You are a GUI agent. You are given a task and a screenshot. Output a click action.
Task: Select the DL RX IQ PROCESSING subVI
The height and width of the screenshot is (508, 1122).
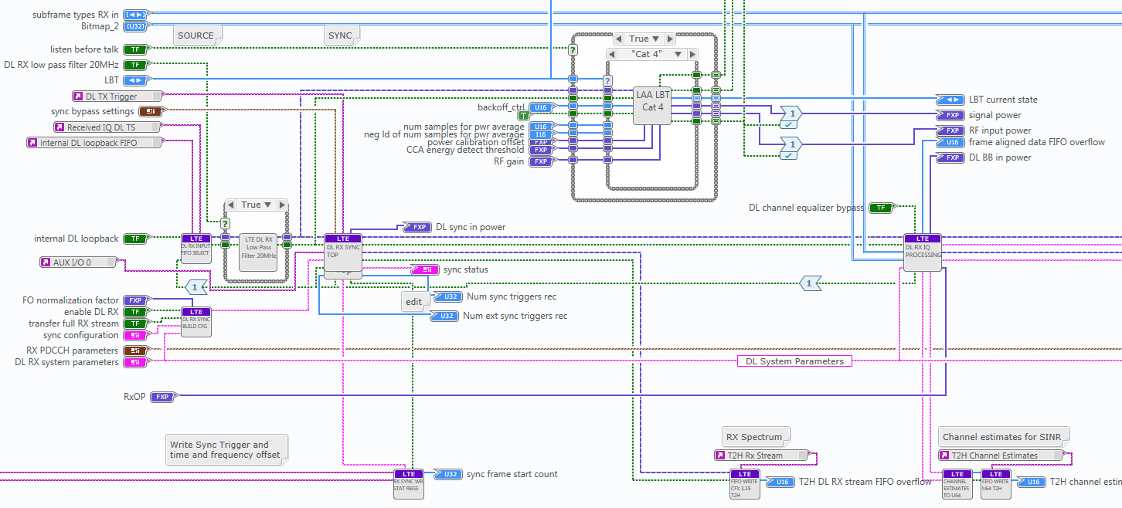923,252
